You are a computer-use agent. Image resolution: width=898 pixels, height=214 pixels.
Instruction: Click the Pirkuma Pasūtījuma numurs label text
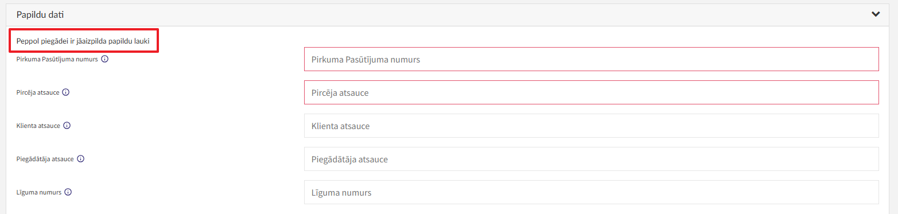tap(57, 59)
